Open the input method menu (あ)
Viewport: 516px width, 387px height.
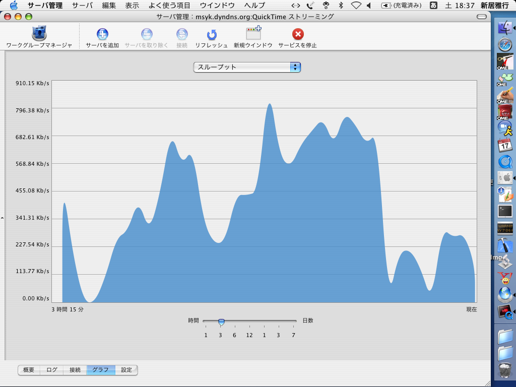pos(433,6)
